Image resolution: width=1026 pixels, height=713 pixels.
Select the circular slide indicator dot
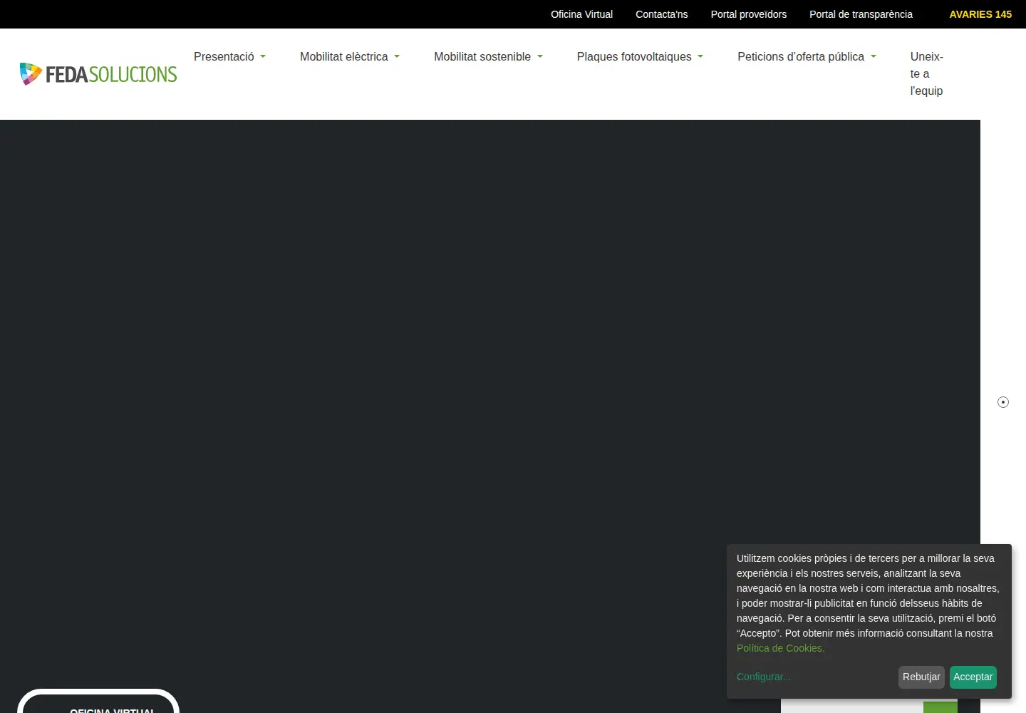[1003, 402]
